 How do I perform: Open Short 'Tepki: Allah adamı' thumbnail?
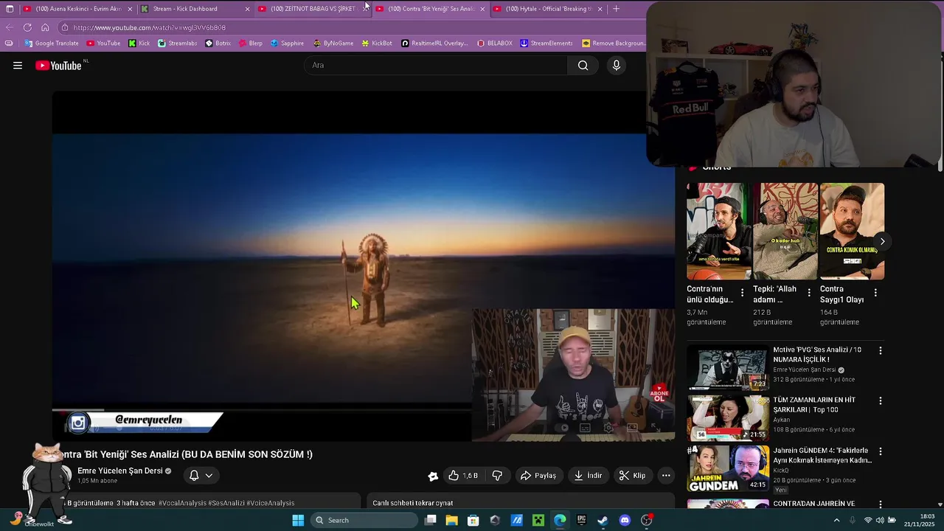(785, 231)
